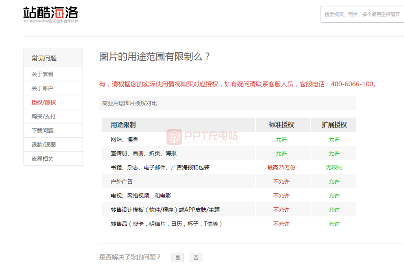
Task: Click the page title 图片的用途范围有限制么
Action: (x=154, y=57)
